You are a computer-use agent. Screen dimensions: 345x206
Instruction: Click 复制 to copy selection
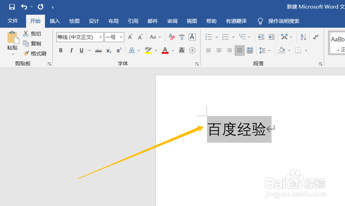point(32,44)
